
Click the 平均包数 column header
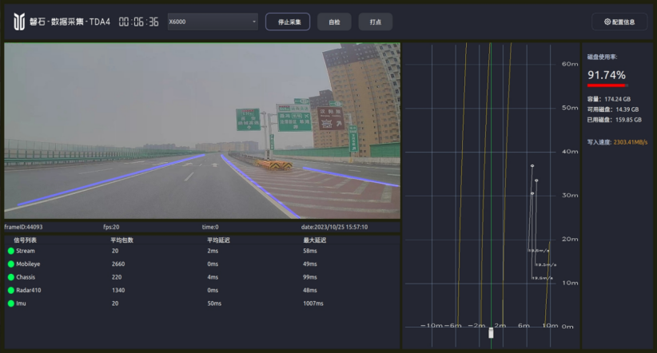tap(121, 240)
